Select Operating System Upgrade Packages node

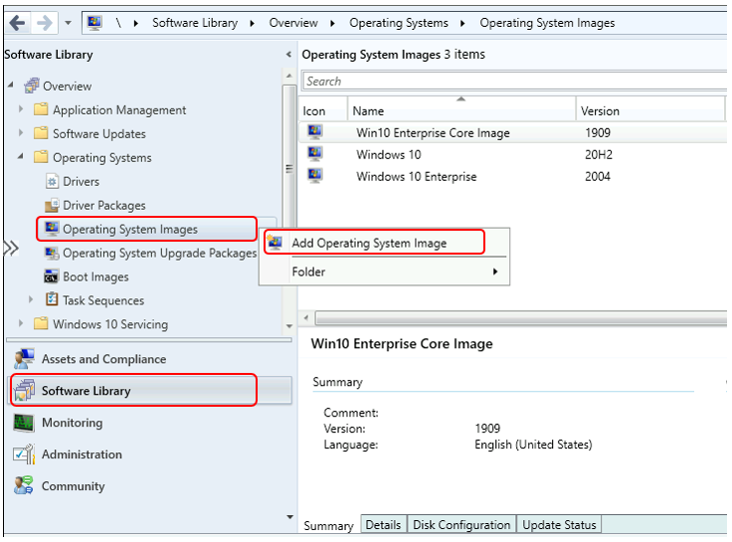(160, 253)
